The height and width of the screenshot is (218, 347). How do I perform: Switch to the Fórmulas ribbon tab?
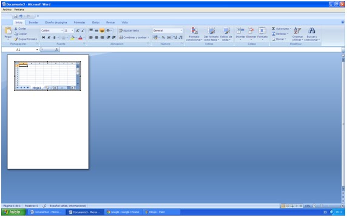(79, 22)
